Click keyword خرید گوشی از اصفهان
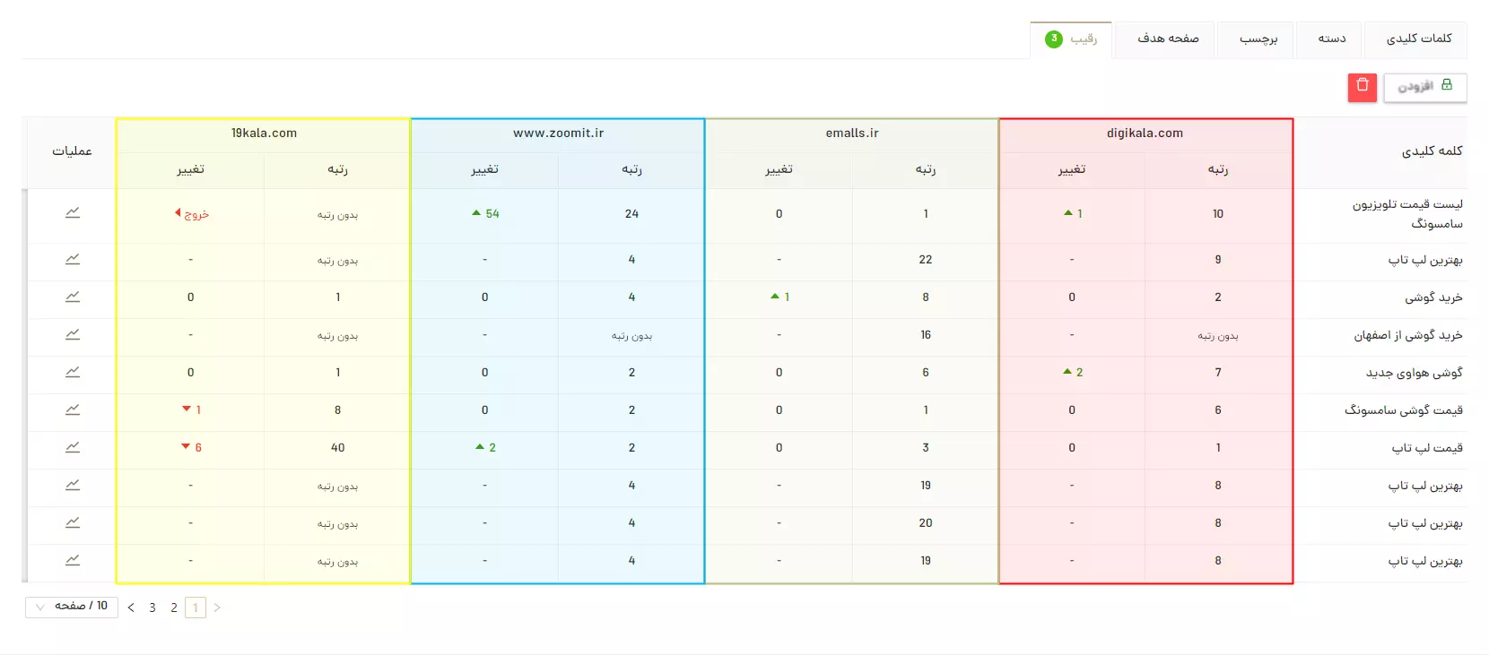The width and height of the screenshot is (1489, 655). coord(1408,335)
